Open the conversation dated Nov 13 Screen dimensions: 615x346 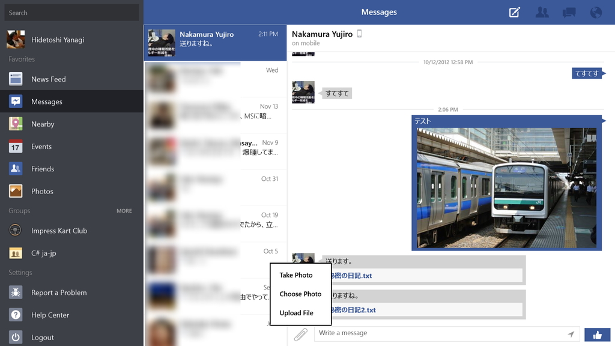[x=216, y=115]
